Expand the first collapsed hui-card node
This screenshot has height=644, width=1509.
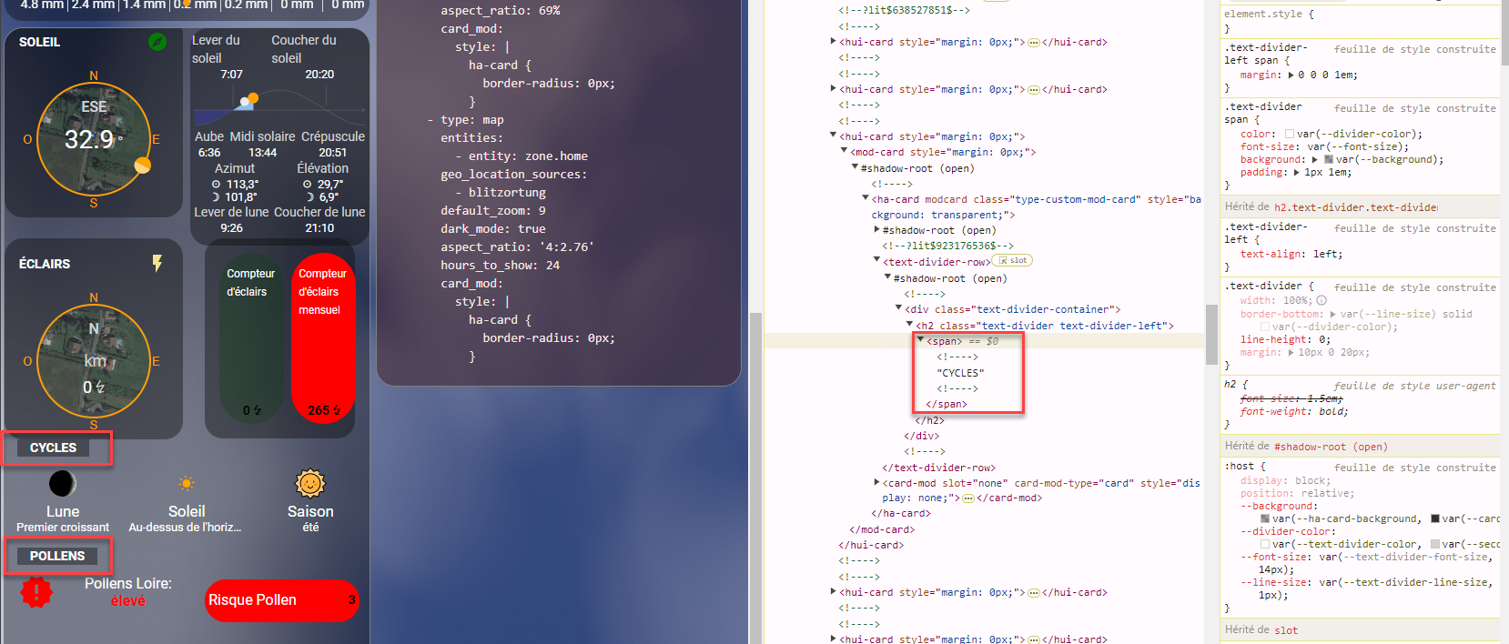coord(834,42)
